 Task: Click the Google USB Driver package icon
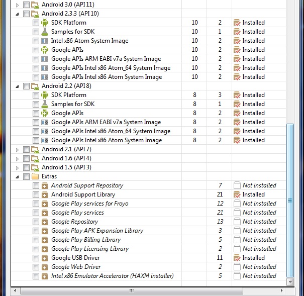44,258
